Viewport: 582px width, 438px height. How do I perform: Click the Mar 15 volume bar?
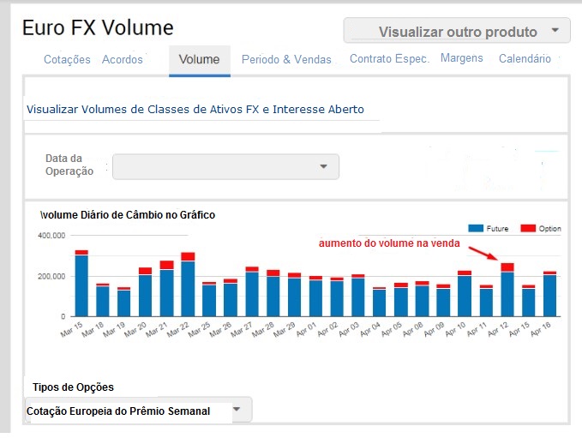pyautogui.click(x=81, y=285)
